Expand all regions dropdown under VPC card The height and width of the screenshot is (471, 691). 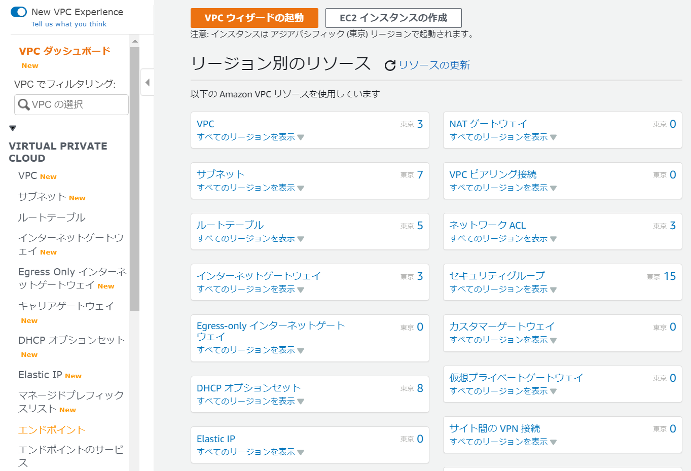250,137
